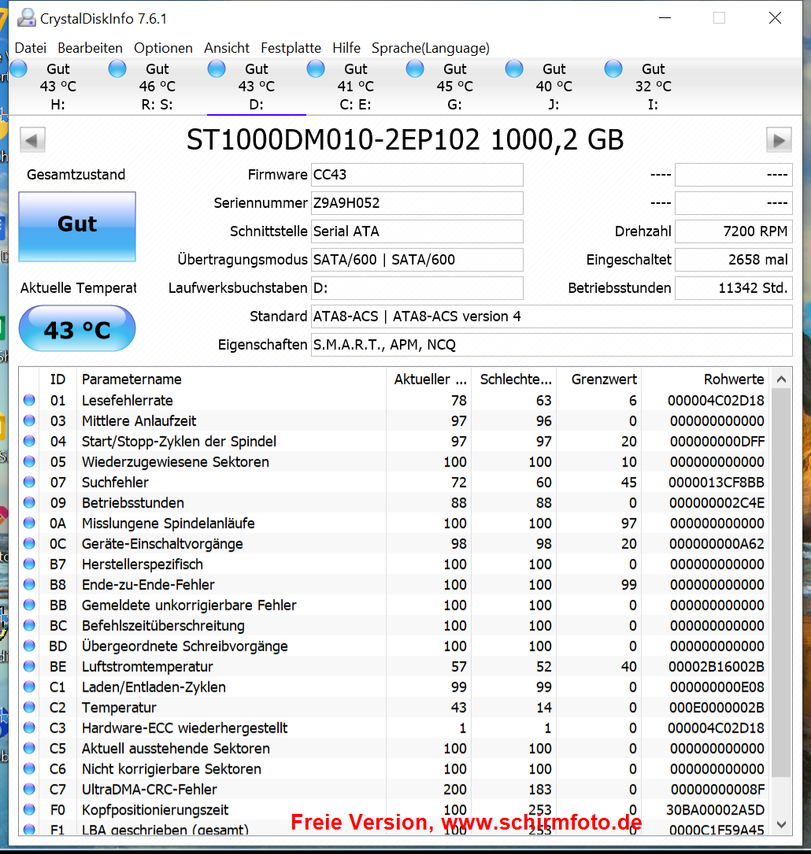
Task: Open the Sprache(Language) menu
Action: pyautogui.click(x=430, y=48)
